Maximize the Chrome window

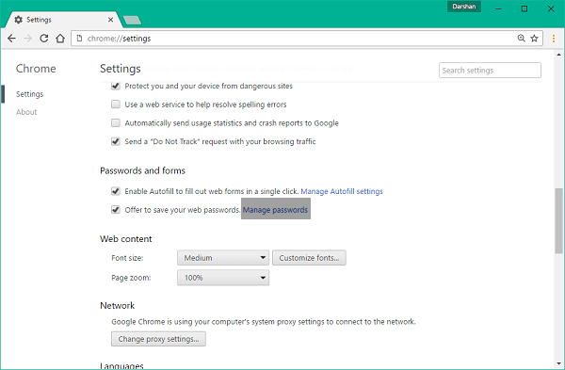[525, 8]
